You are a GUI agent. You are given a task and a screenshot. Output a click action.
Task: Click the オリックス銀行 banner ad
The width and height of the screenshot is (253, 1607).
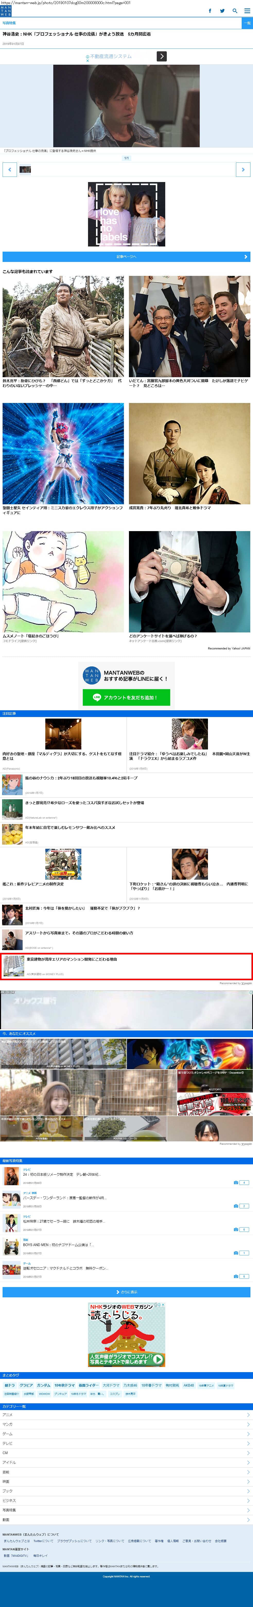pyautogui.click(x=127, y=1010)
